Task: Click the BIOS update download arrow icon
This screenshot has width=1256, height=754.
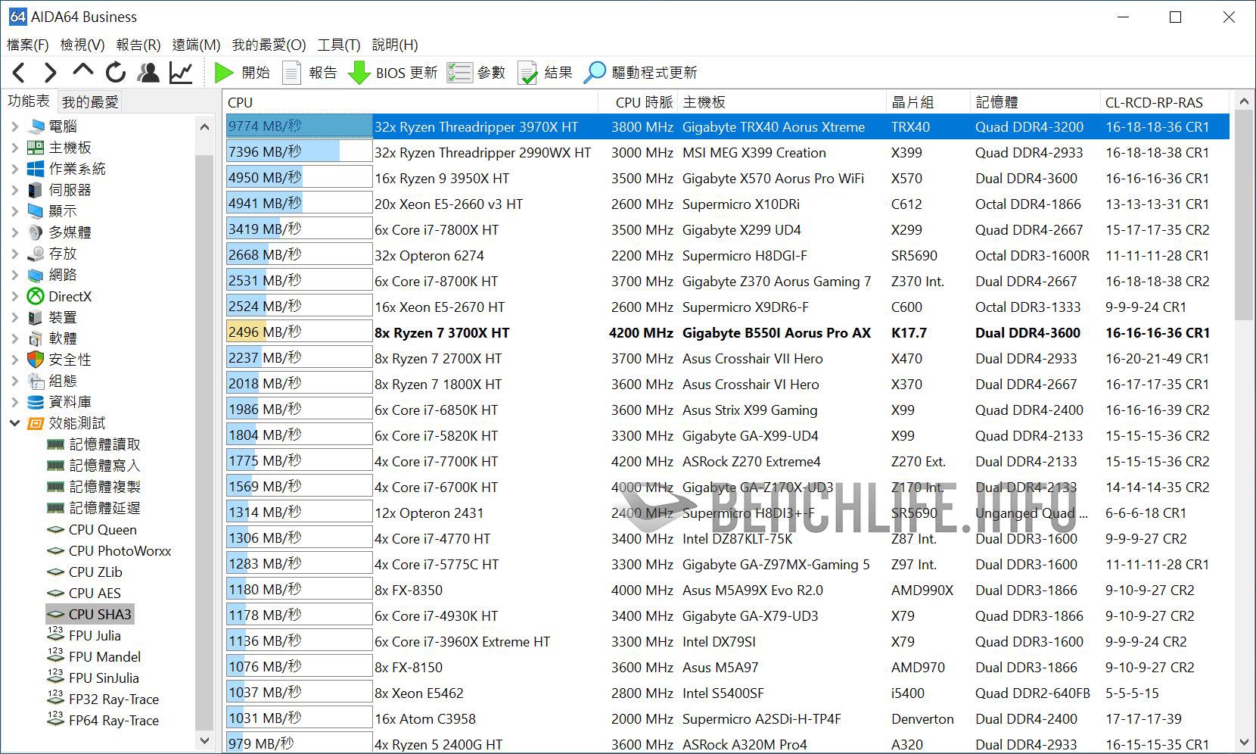Action: [359, 73]
